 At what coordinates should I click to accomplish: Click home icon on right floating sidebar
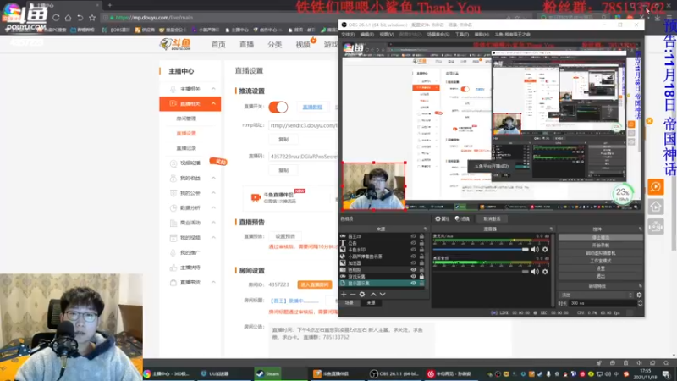(655, 207)
